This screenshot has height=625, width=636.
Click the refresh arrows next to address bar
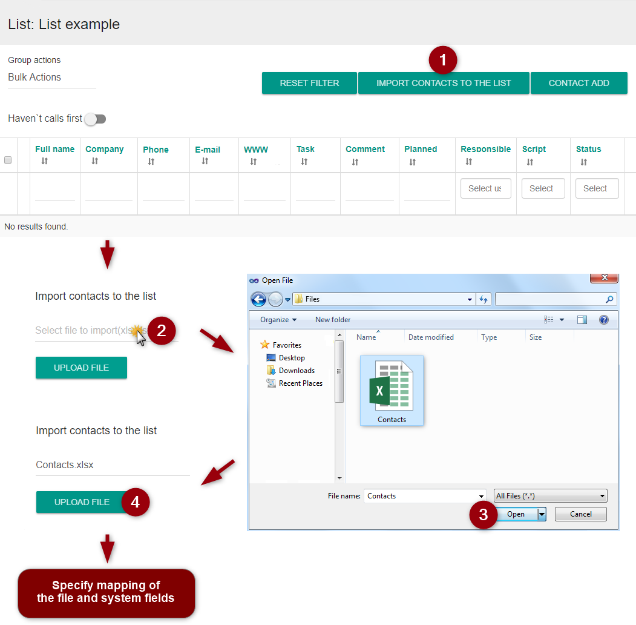(484, 299)
